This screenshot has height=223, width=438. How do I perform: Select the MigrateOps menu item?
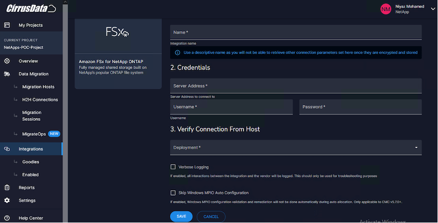click(34, 134)
